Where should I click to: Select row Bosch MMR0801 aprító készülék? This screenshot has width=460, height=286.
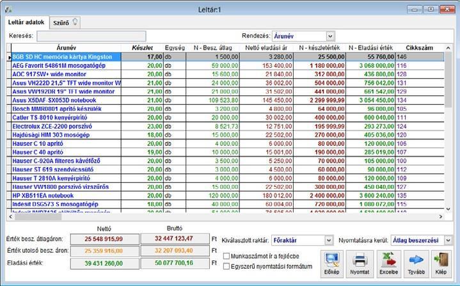click(x=225, y=109)
